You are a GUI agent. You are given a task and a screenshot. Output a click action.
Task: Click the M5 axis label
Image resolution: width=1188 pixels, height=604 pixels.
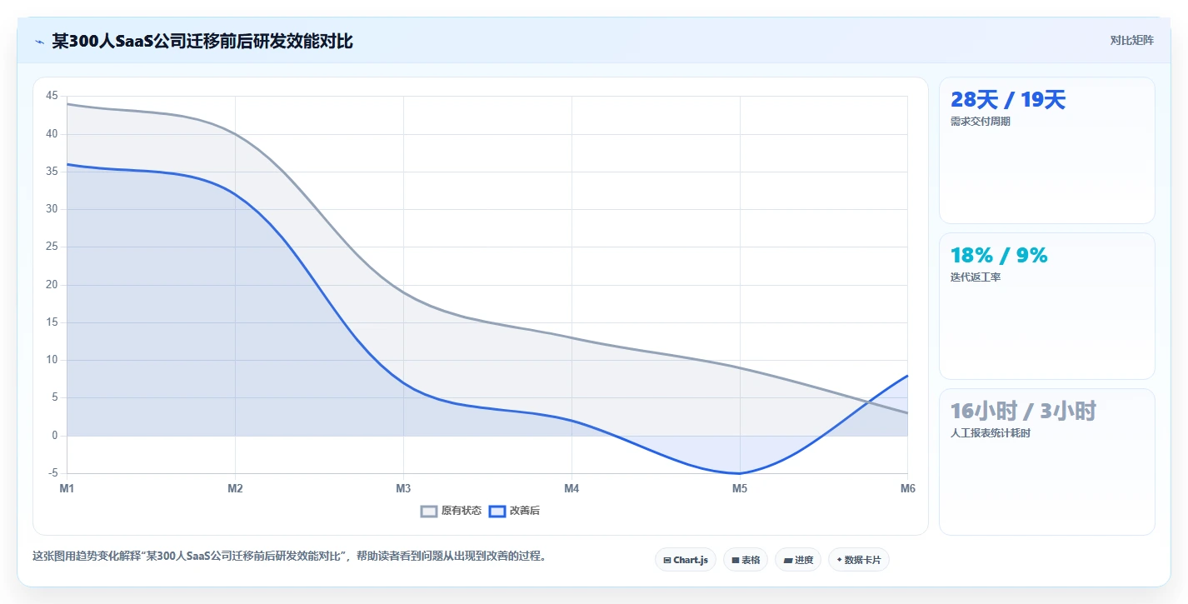click(740, 489)
